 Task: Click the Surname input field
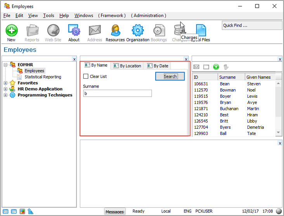(x=118, y=93)
